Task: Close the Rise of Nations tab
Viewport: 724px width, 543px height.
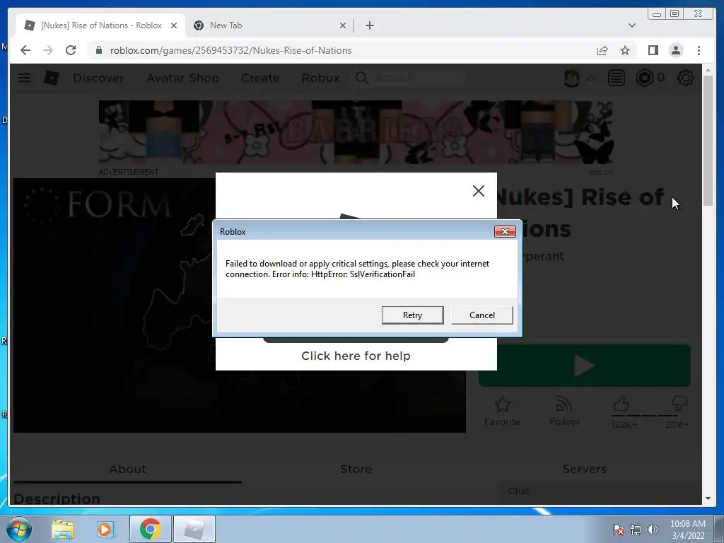Action: pyautogui.click(x=174, y=25)
